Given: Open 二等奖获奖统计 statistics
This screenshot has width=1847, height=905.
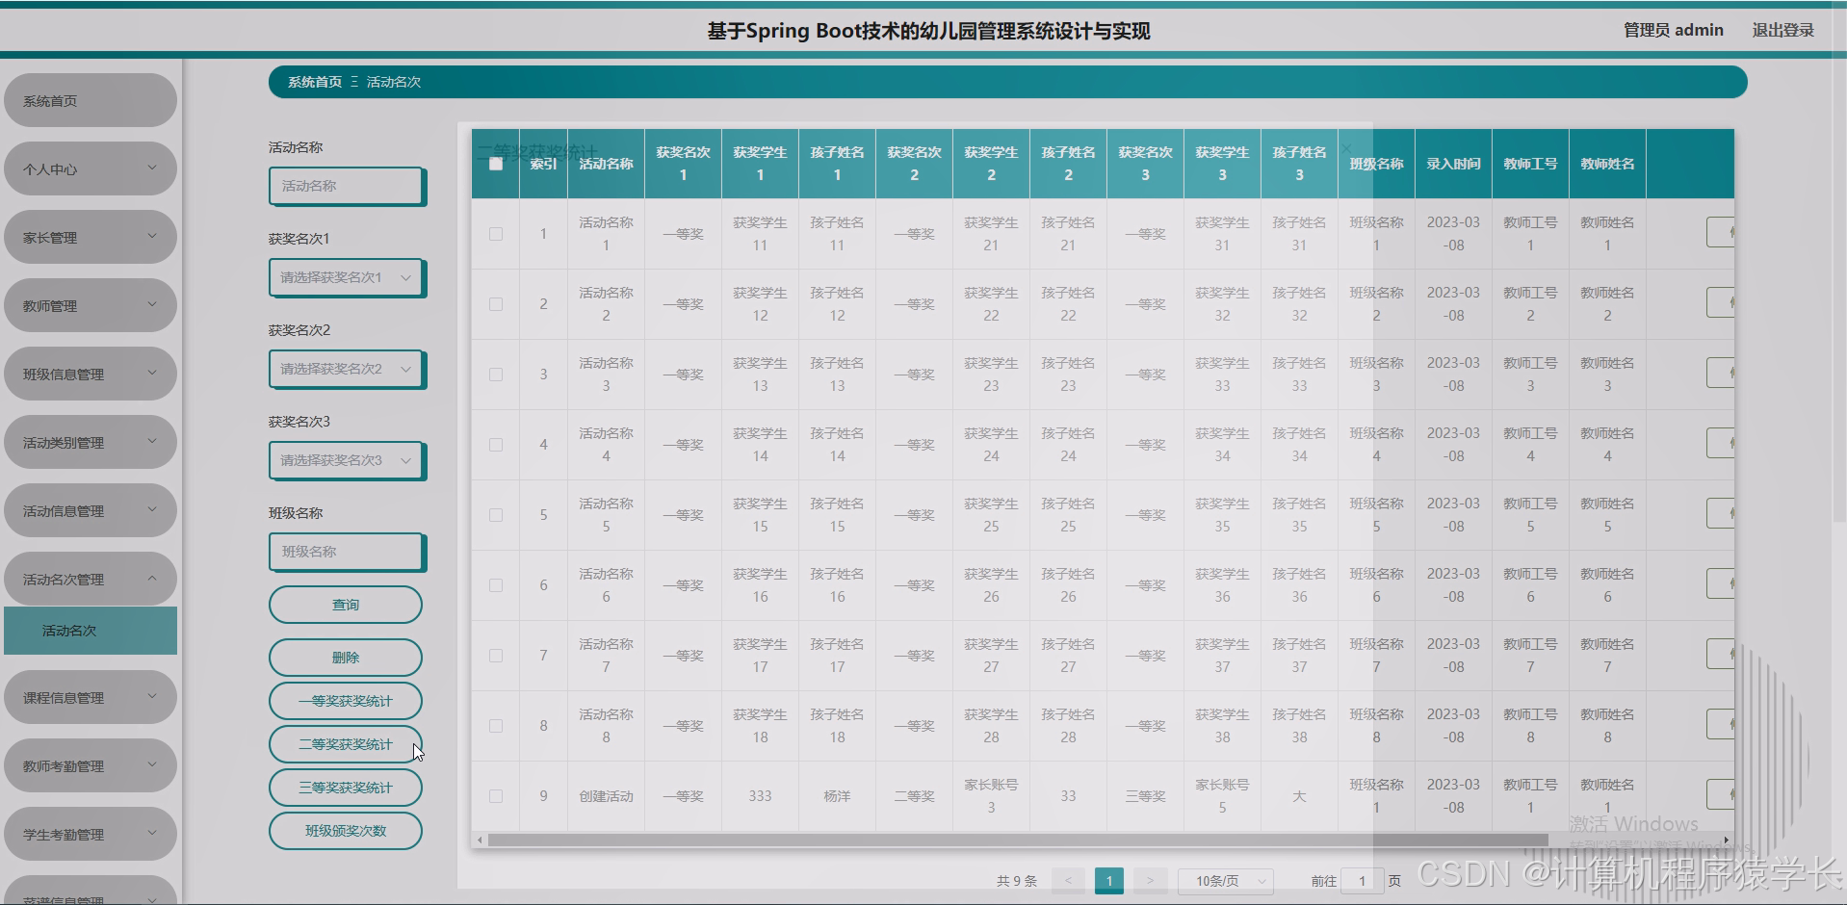Looking at the screenshot, I should [x=346, y=744].
